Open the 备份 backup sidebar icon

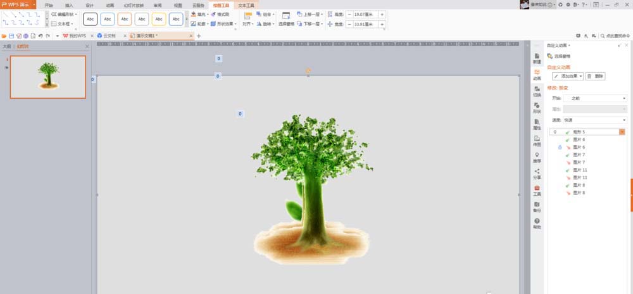[537, 207]
